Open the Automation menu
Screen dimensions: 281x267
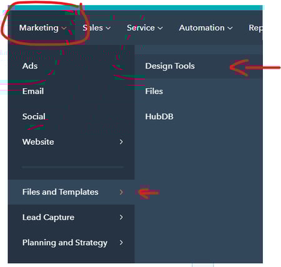[205, 28]
